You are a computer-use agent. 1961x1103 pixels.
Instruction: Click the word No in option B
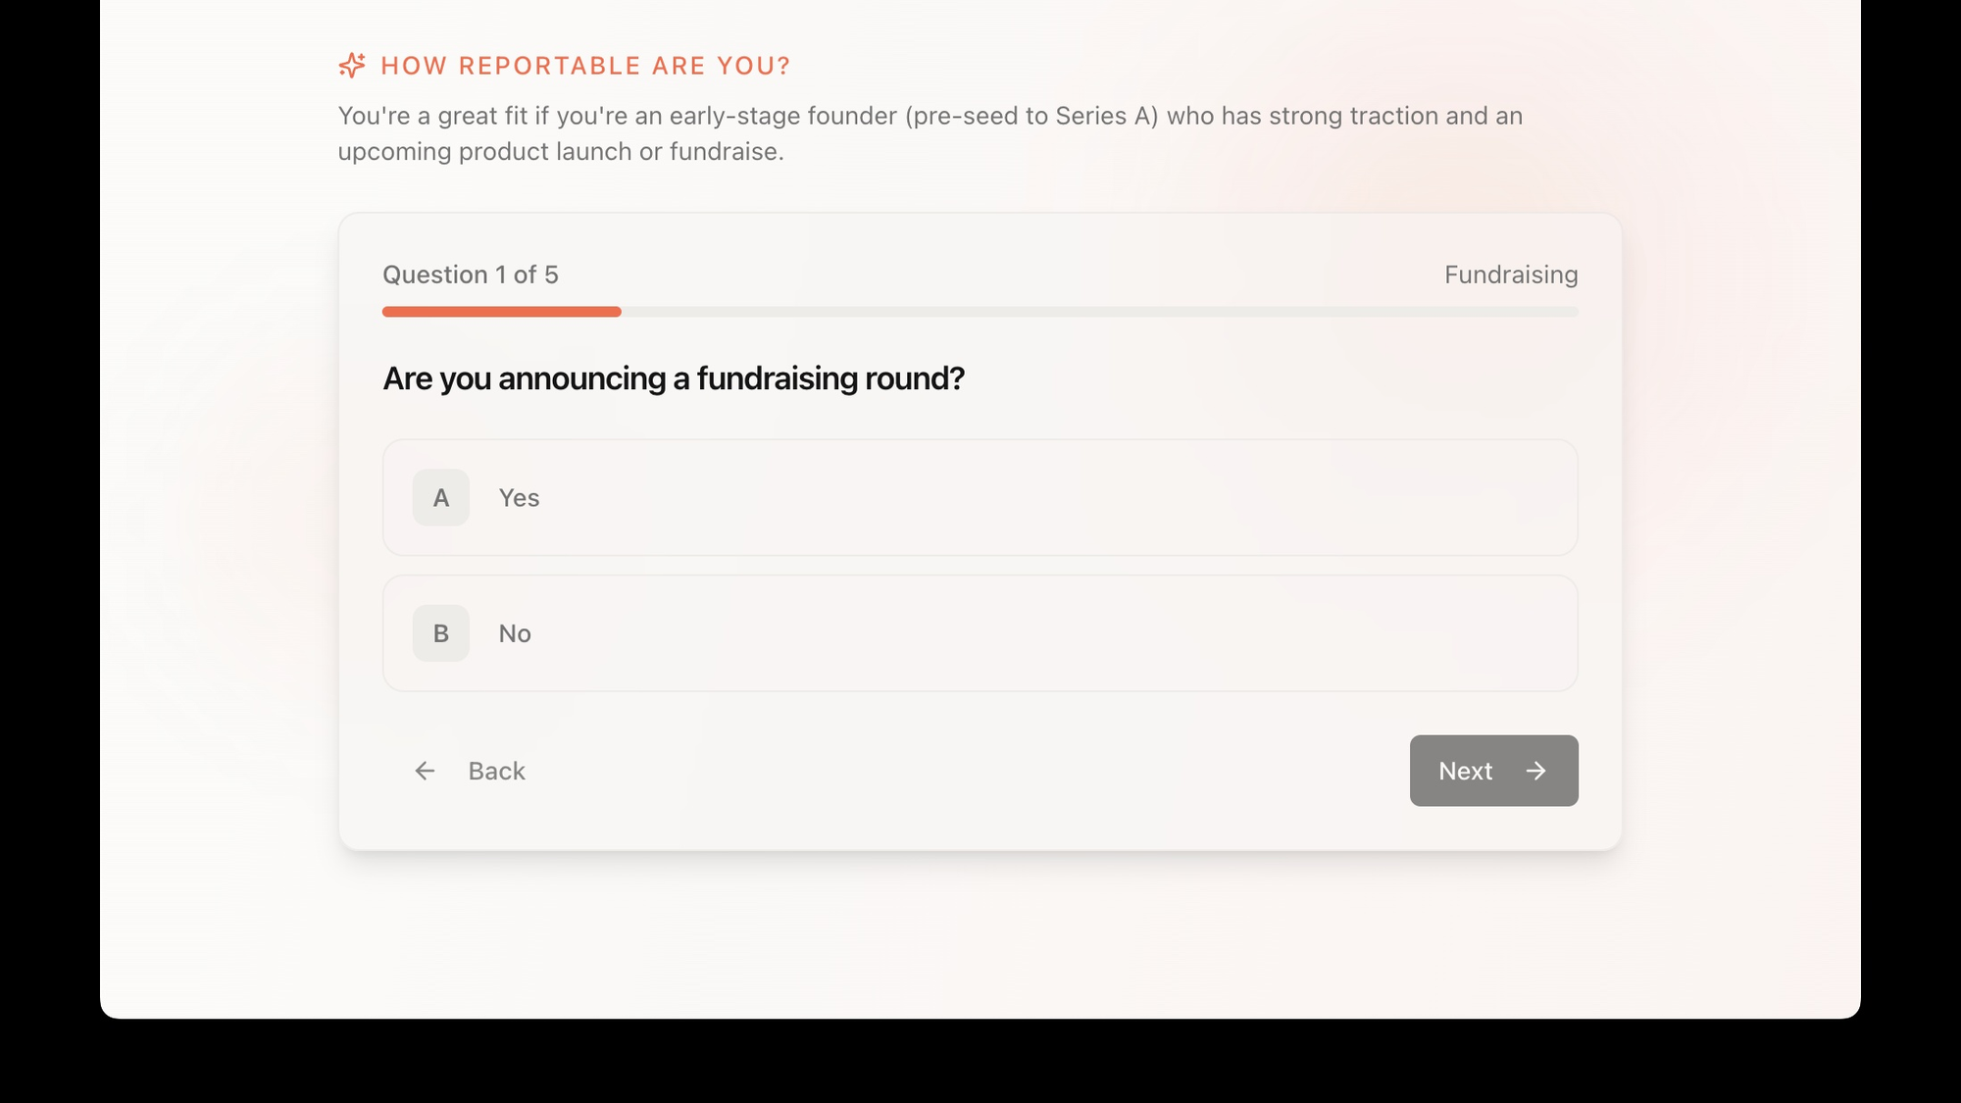click(515, 633)
